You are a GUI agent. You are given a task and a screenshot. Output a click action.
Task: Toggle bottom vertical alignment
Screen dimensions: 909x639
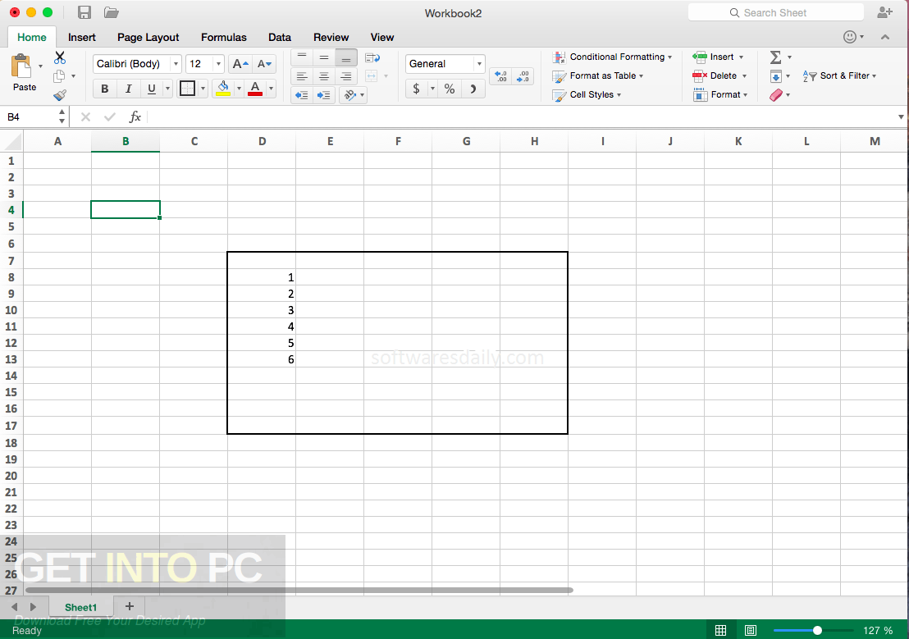[345, 57]
